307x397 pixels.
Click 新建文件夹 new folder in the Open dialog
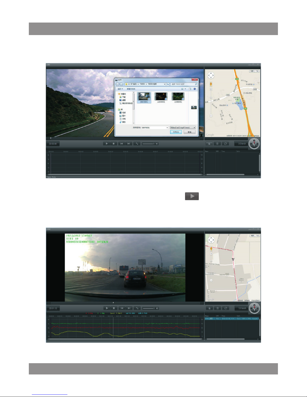[131, 89]
